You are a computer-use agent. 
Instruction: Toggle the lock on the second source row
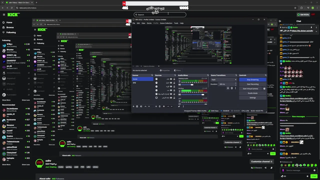click(174, 83)
